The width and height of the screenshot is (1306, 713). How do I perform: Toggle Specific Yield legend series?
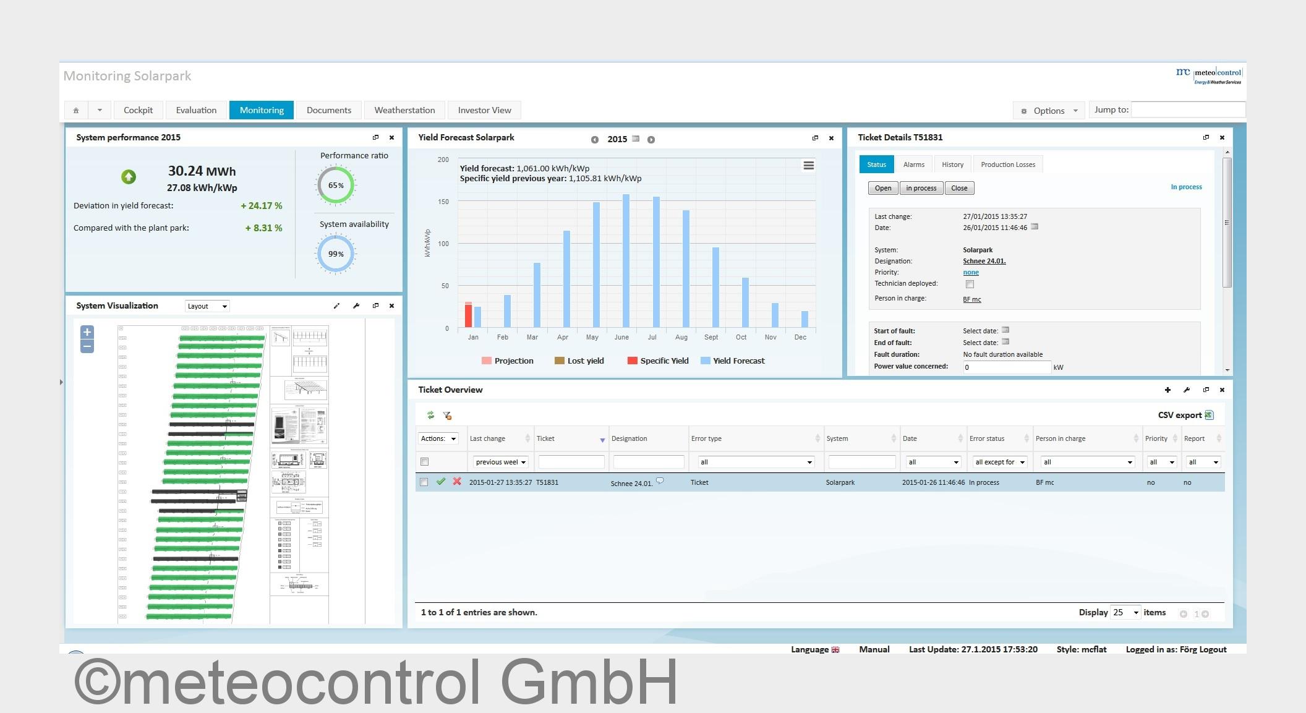tap(658, 361)
